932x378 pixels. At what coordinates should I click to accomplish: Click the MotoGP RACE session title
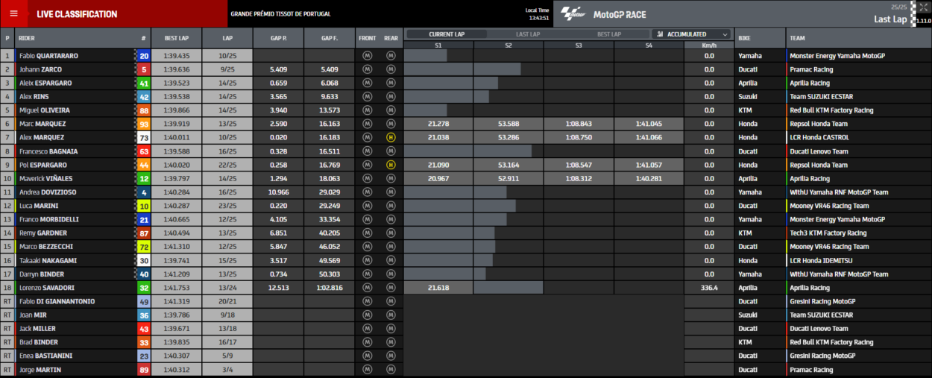620,14
